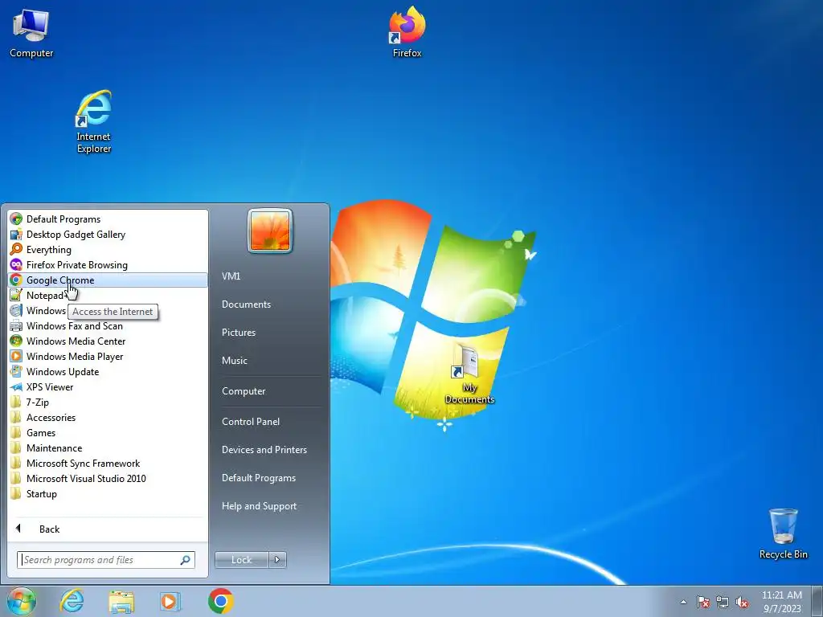823x617 pixels.
Task: Expand the Maintenance folder
Action: (108, 448)
